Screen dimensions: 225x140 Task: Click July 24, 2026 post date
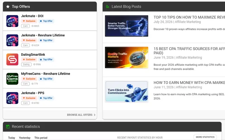pyautogui.click(x=163, y=22)
